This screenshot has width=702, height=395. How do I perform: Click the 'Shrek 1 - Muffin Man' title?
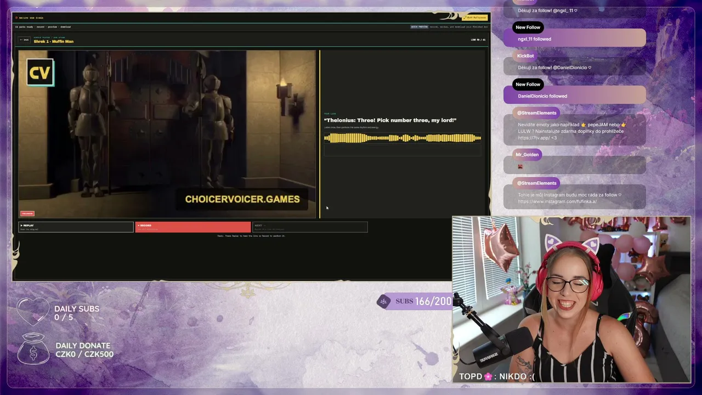pos(54,41)
